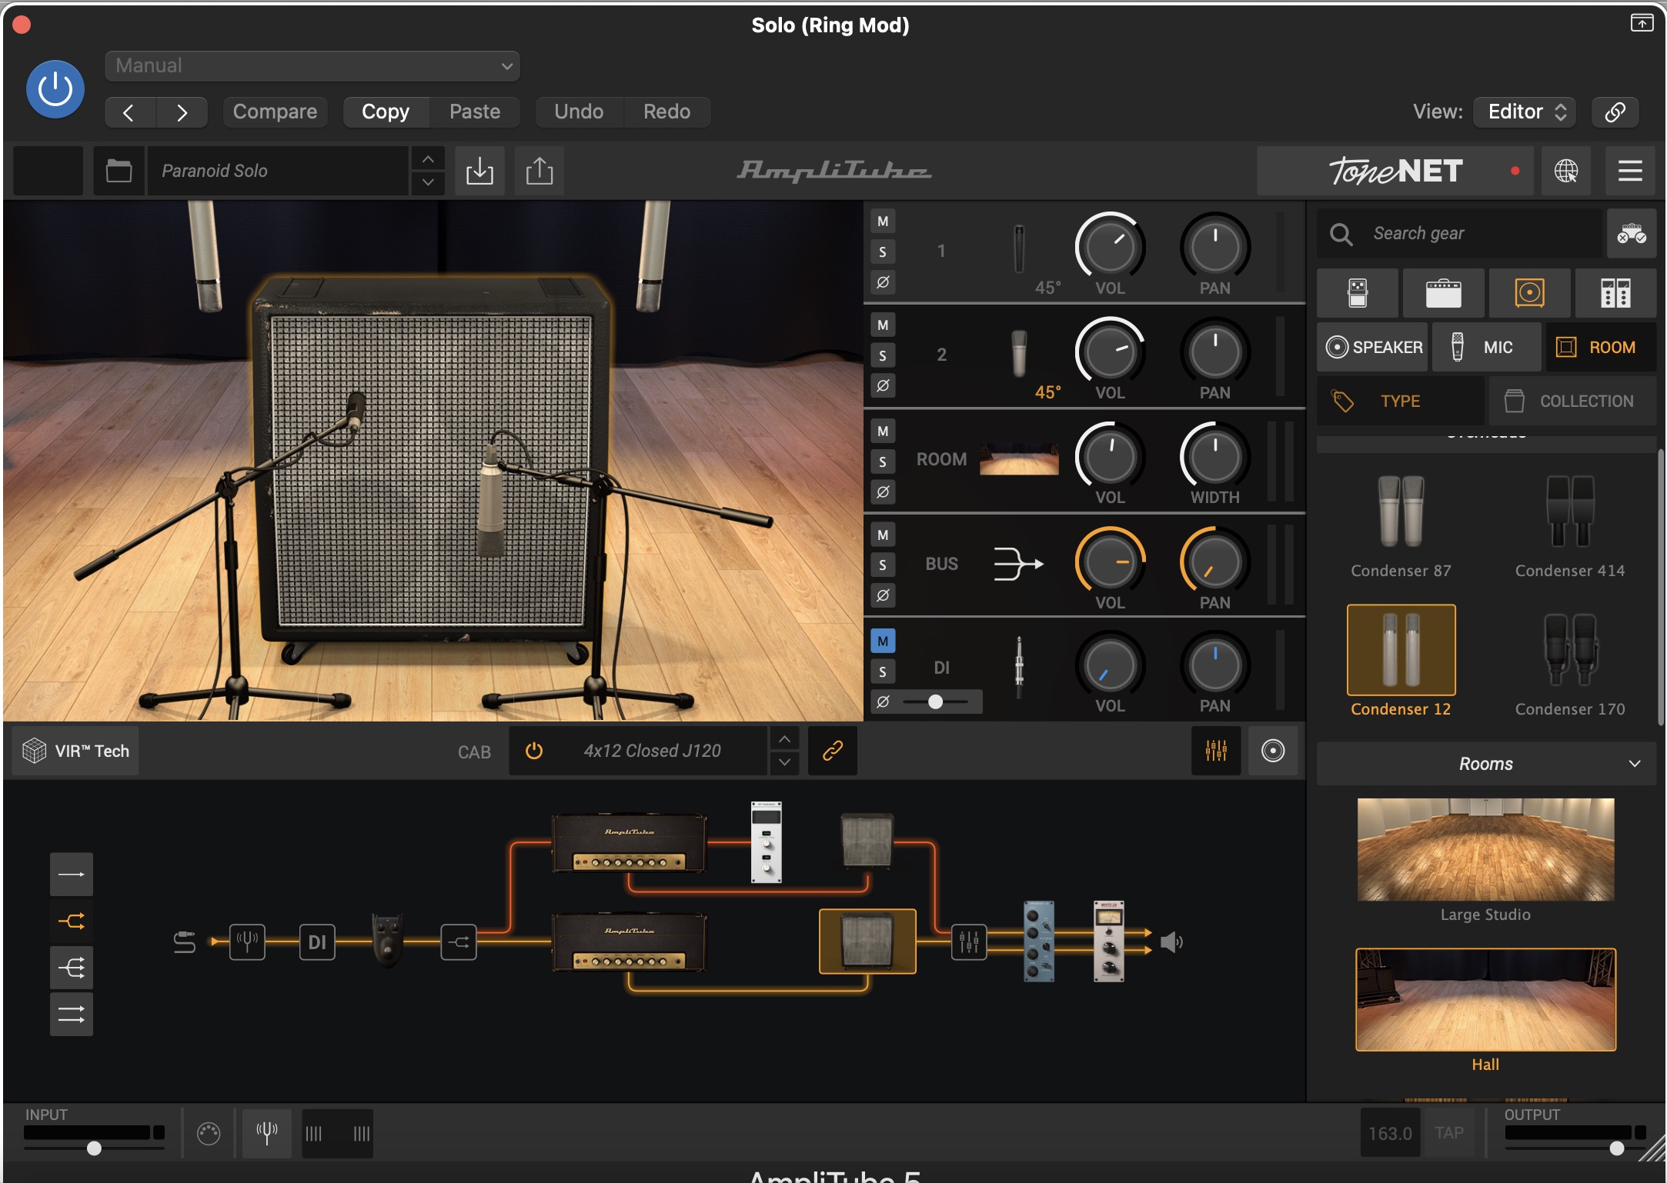Screen dimensions: 1667x1183
Task: Click the BUS PAN knob
Action: [x=1214, y=562]
